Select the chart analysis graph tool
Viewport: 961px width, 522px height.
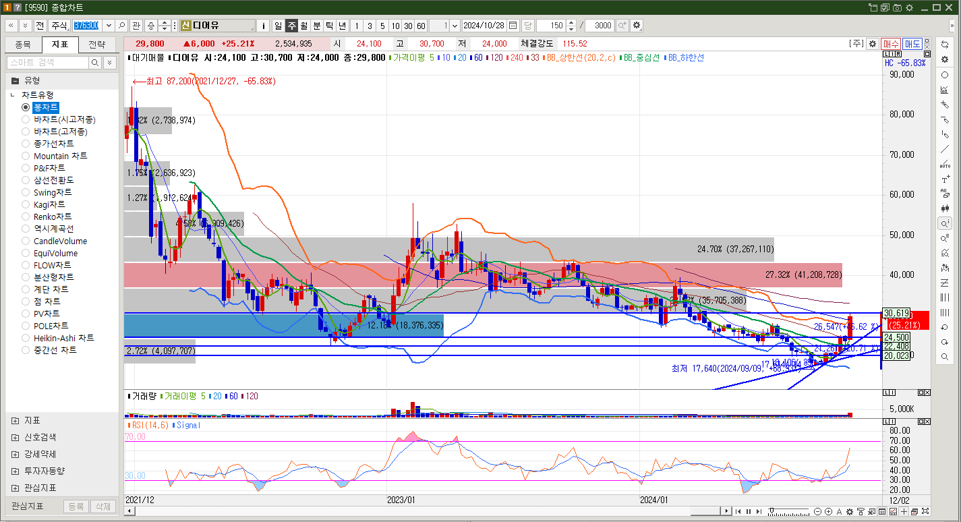(x=945, y=90)
